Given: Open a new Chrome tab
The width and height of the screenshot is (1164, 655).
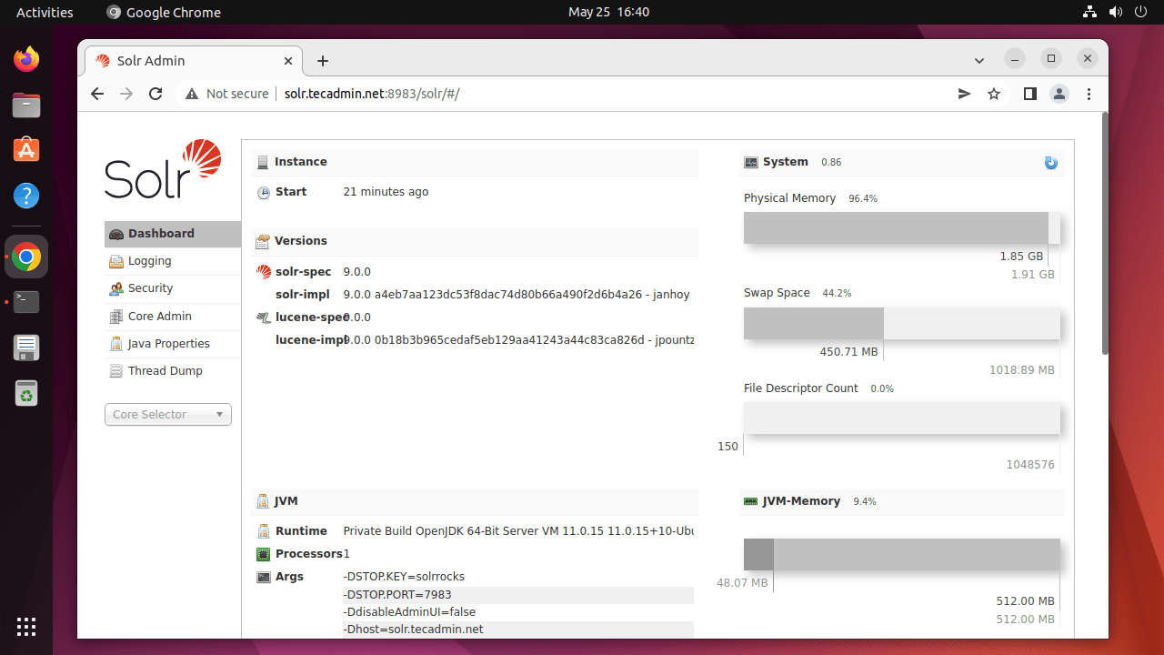Looking at the screenshot, I should (x=323, y=61).
